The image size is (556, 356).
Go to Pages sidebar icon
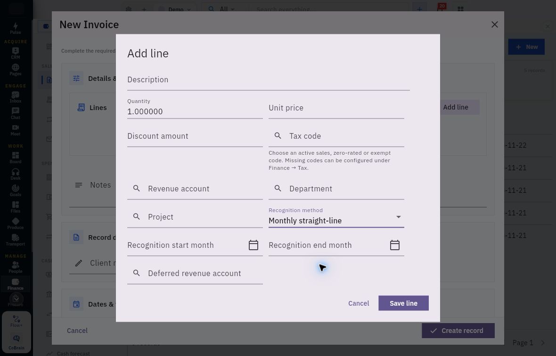pyautogui.click(x=15, y=70)
